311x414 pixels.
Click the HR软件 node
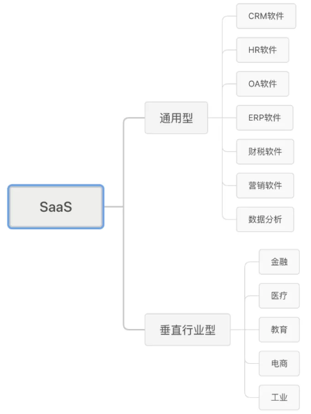point(262,50)
